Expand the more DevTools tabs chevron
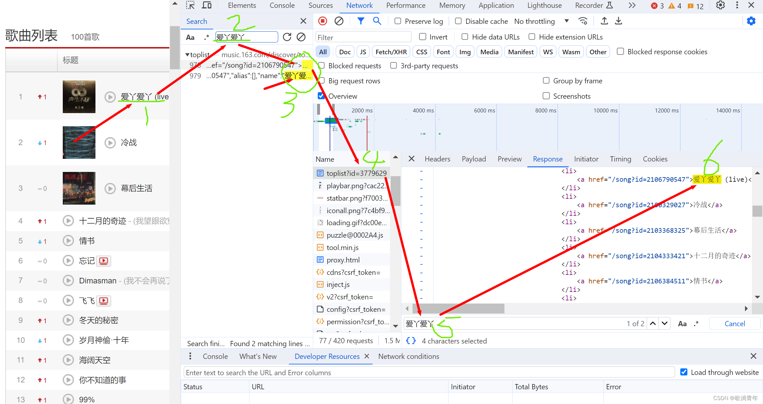Screen dimensions: 763x404 pos(632,5)
